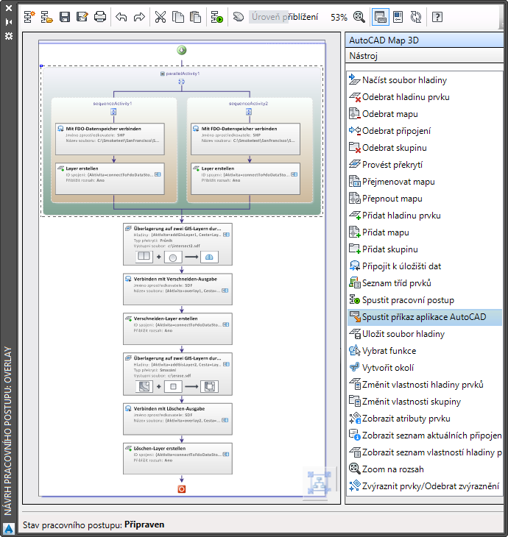Click Zvýraznit prvky/Odebrat zvýraznění icon
The height and width of the screenshot is (537, 508).
pyautogui.click(x=354, y=486)
